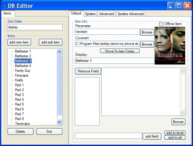Select Red 6 in the items tree

[x=19, y=109]
